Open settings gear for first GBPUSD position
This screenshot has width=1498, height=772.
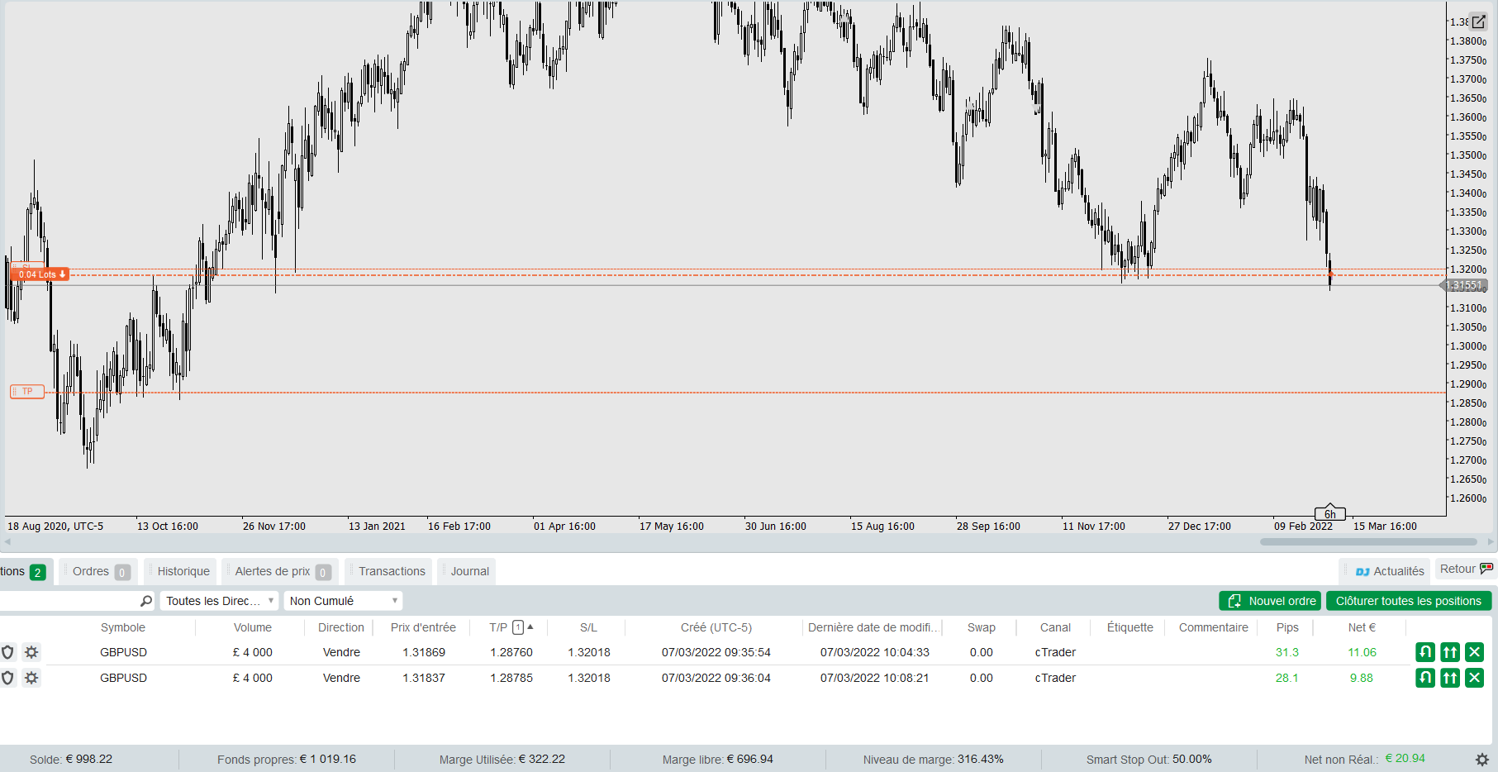[x=31, y=652]
